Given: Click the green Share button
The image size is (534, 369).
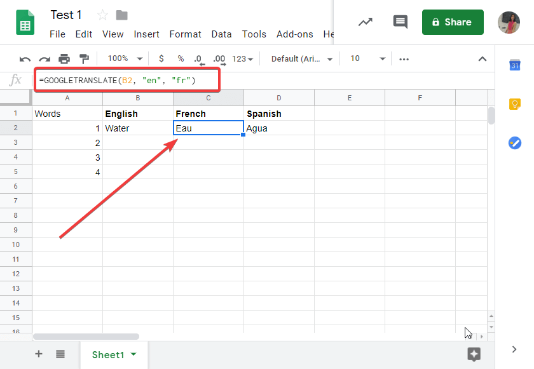Looking at the screenshot, I should 453,22.
